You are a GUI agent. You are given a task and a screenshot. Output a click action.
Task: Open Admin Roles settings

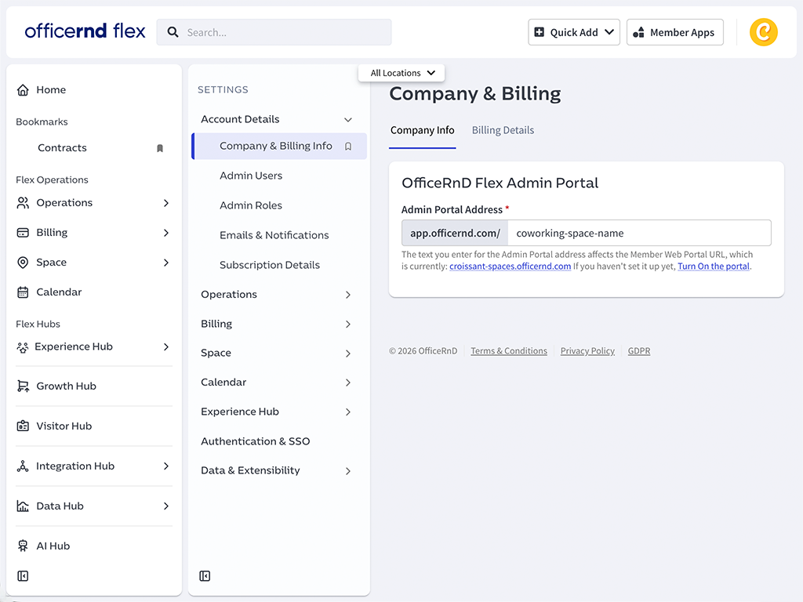point(251,205)
